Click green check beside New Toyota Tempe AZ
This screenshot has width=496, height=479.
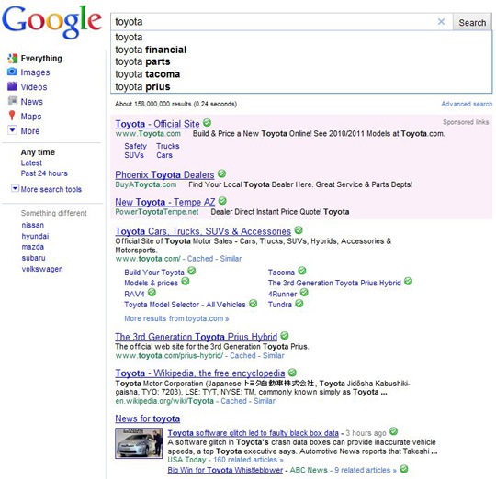[222, 200]
